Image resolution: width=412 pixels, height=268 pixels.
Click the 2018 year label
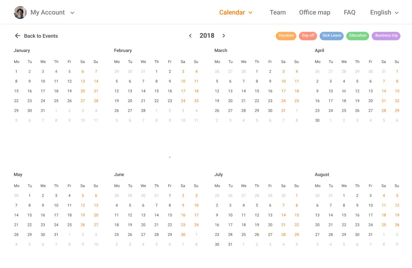click(207, 36)
